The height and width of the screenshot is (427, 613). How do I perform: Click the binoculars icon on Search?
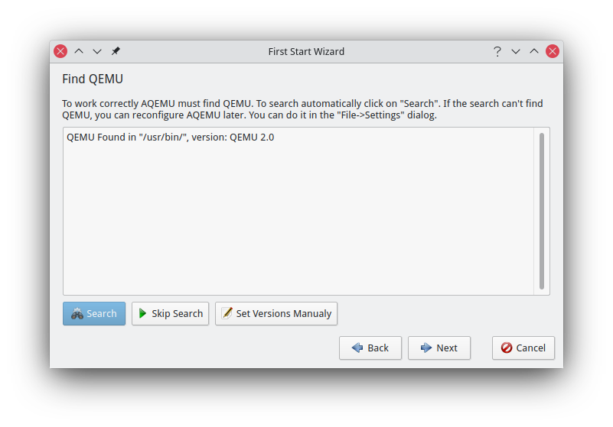tap(77, 314)
